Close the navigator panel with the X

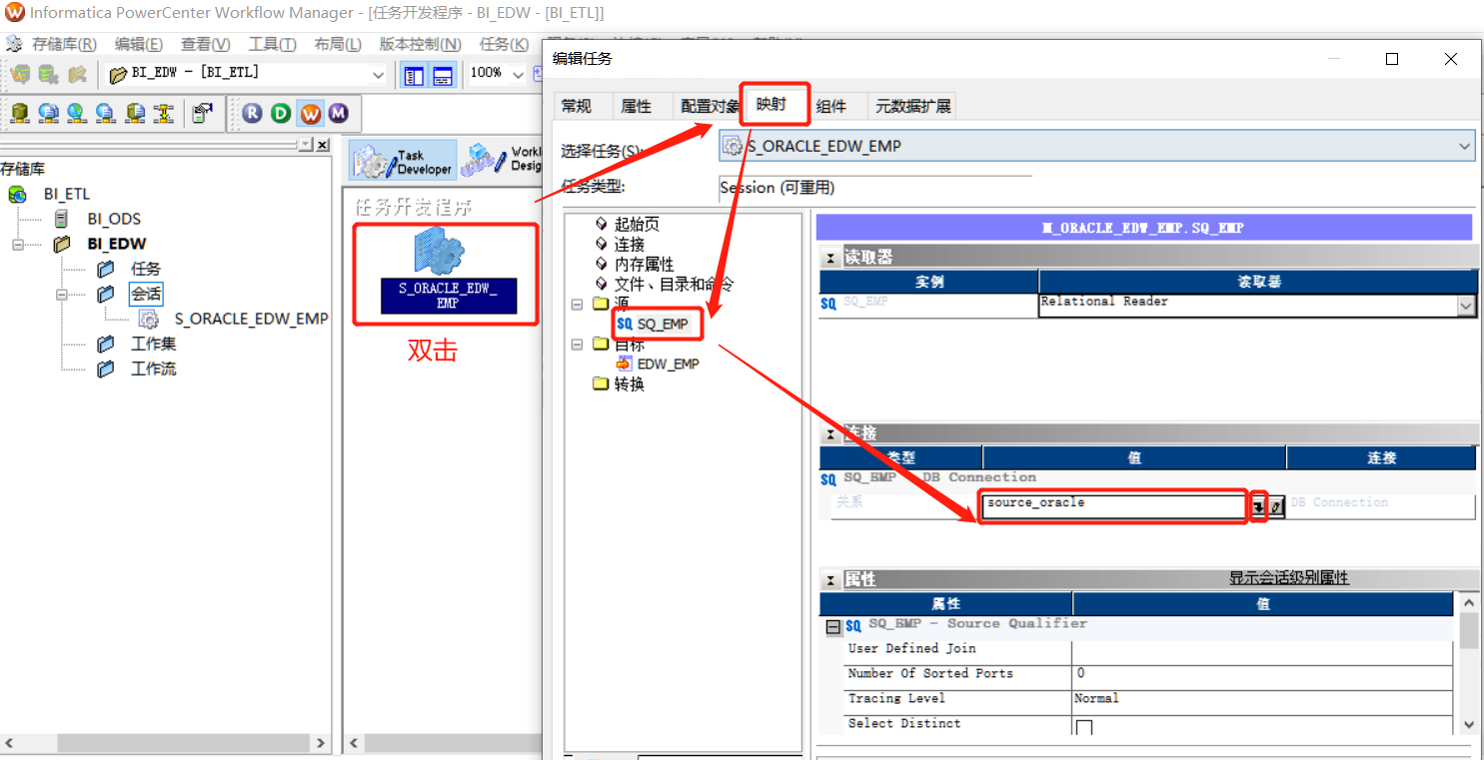tap(322, 145)
